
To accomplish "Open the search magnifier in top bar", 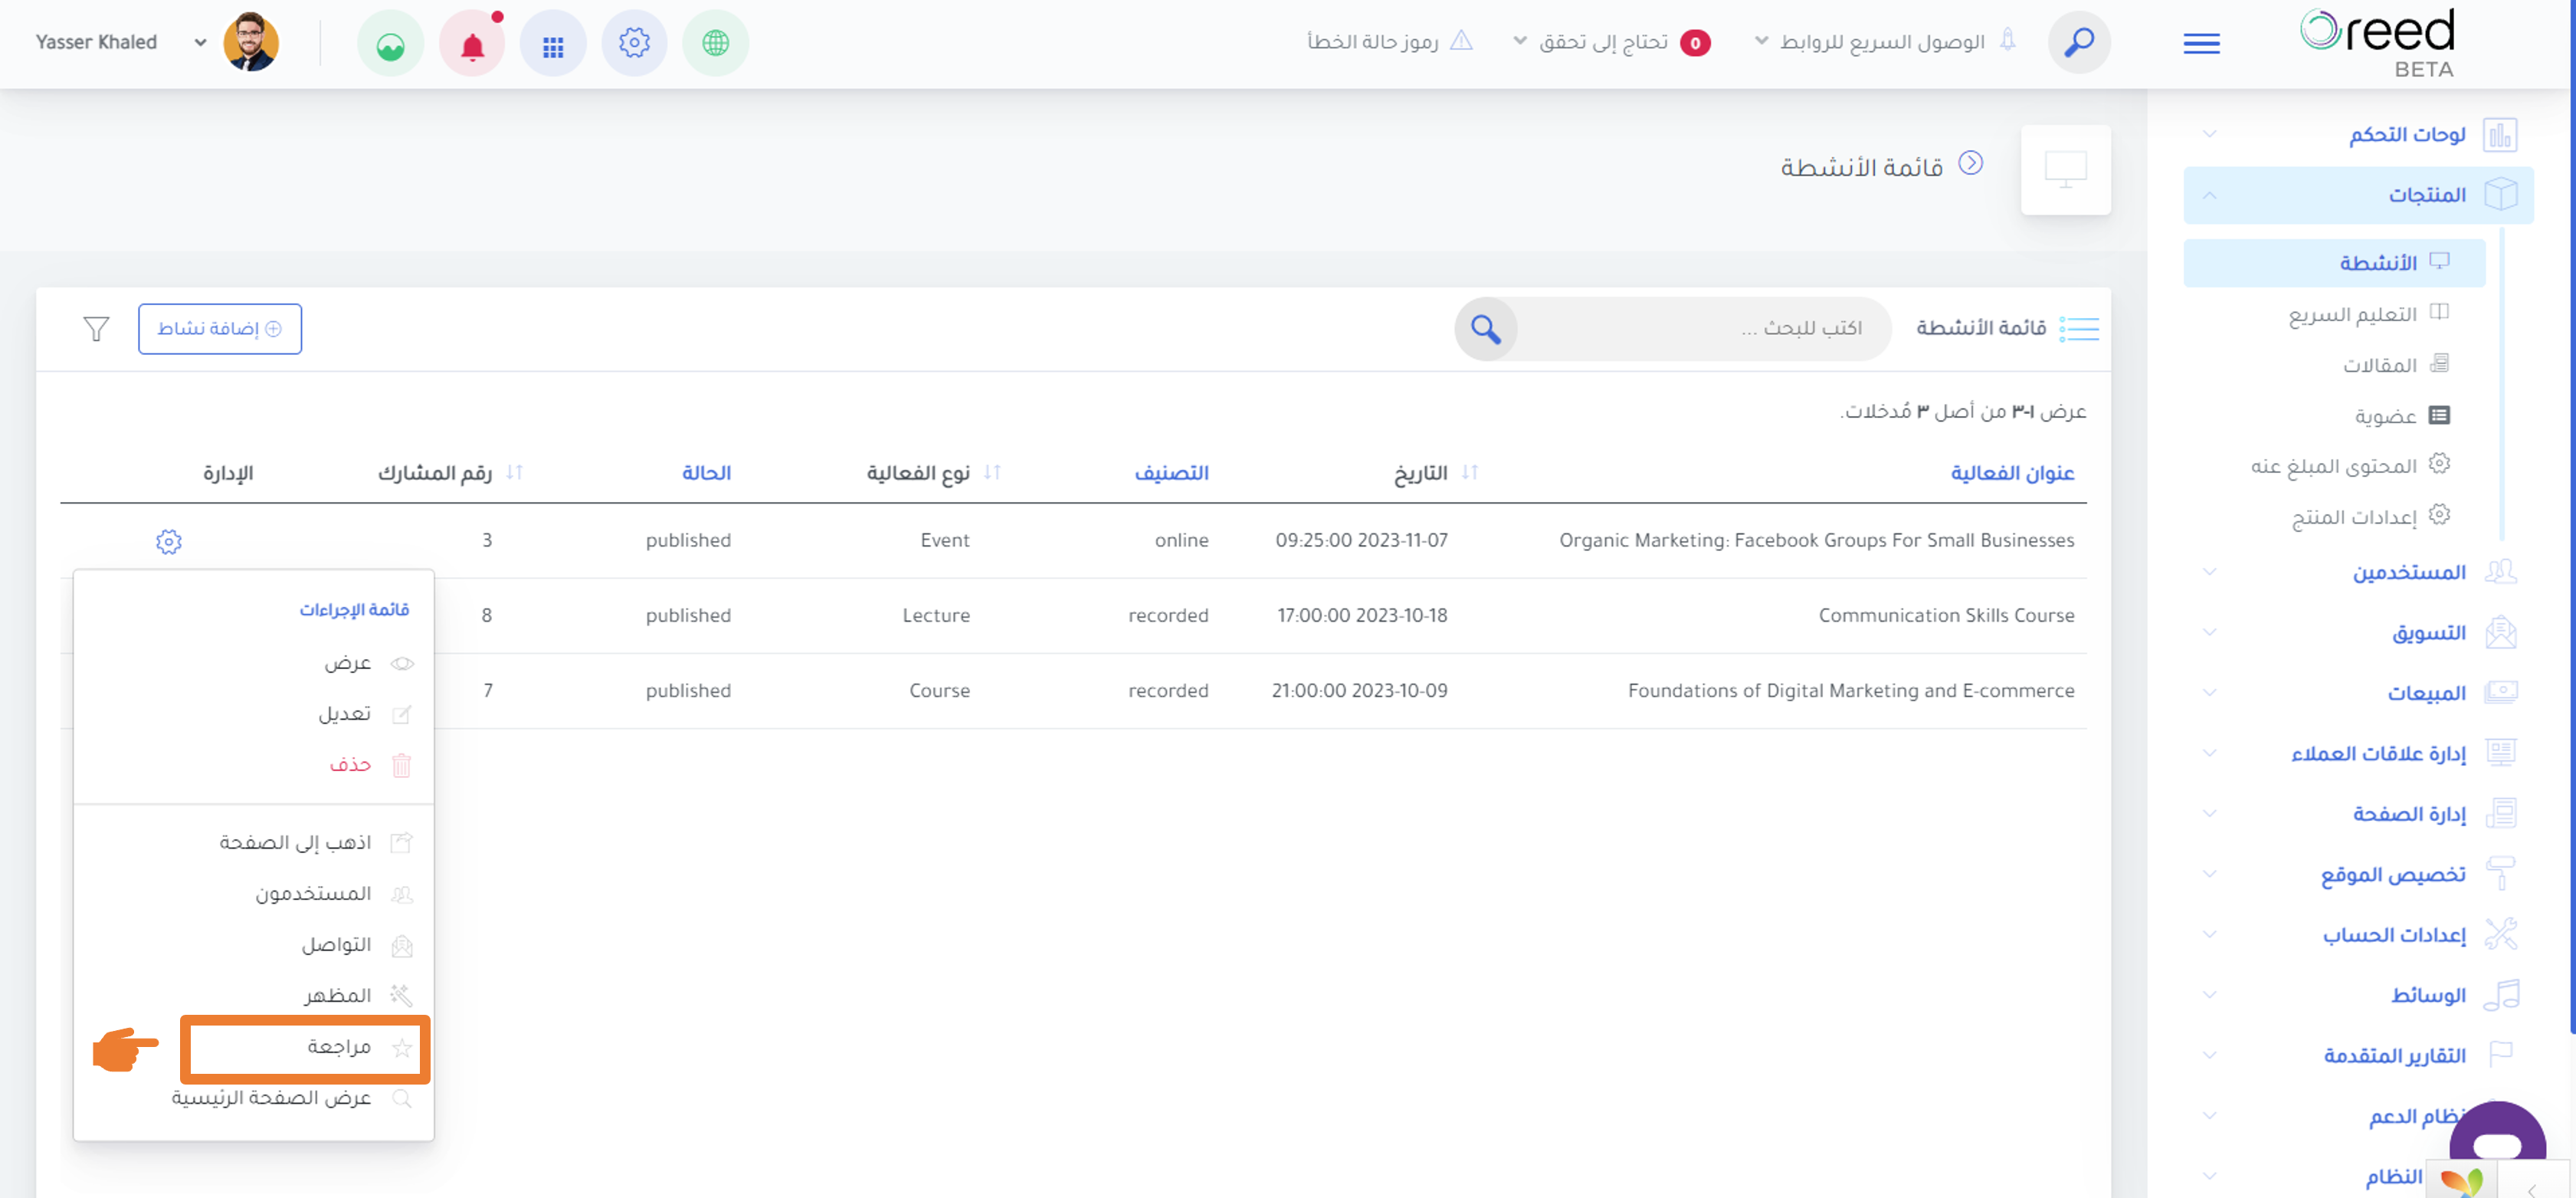I will point(2079,42).
